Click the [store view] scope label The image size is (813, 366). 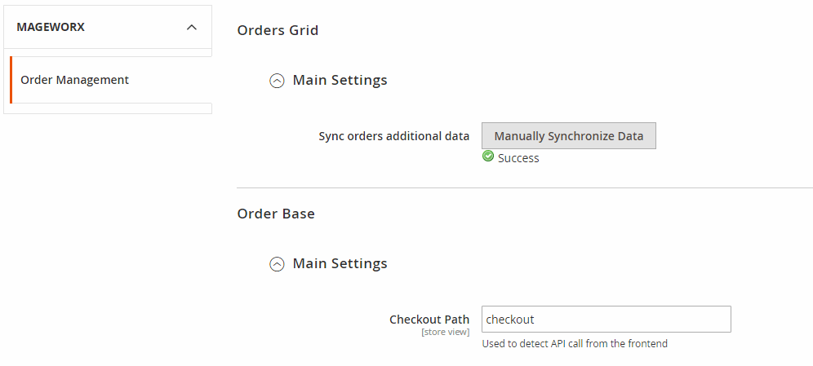[x=445, y=332]
